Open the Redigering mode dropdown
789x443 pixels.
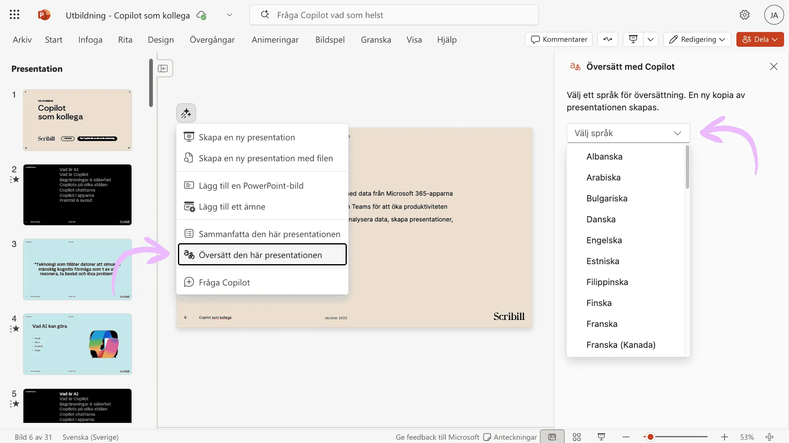click(697, 39)
